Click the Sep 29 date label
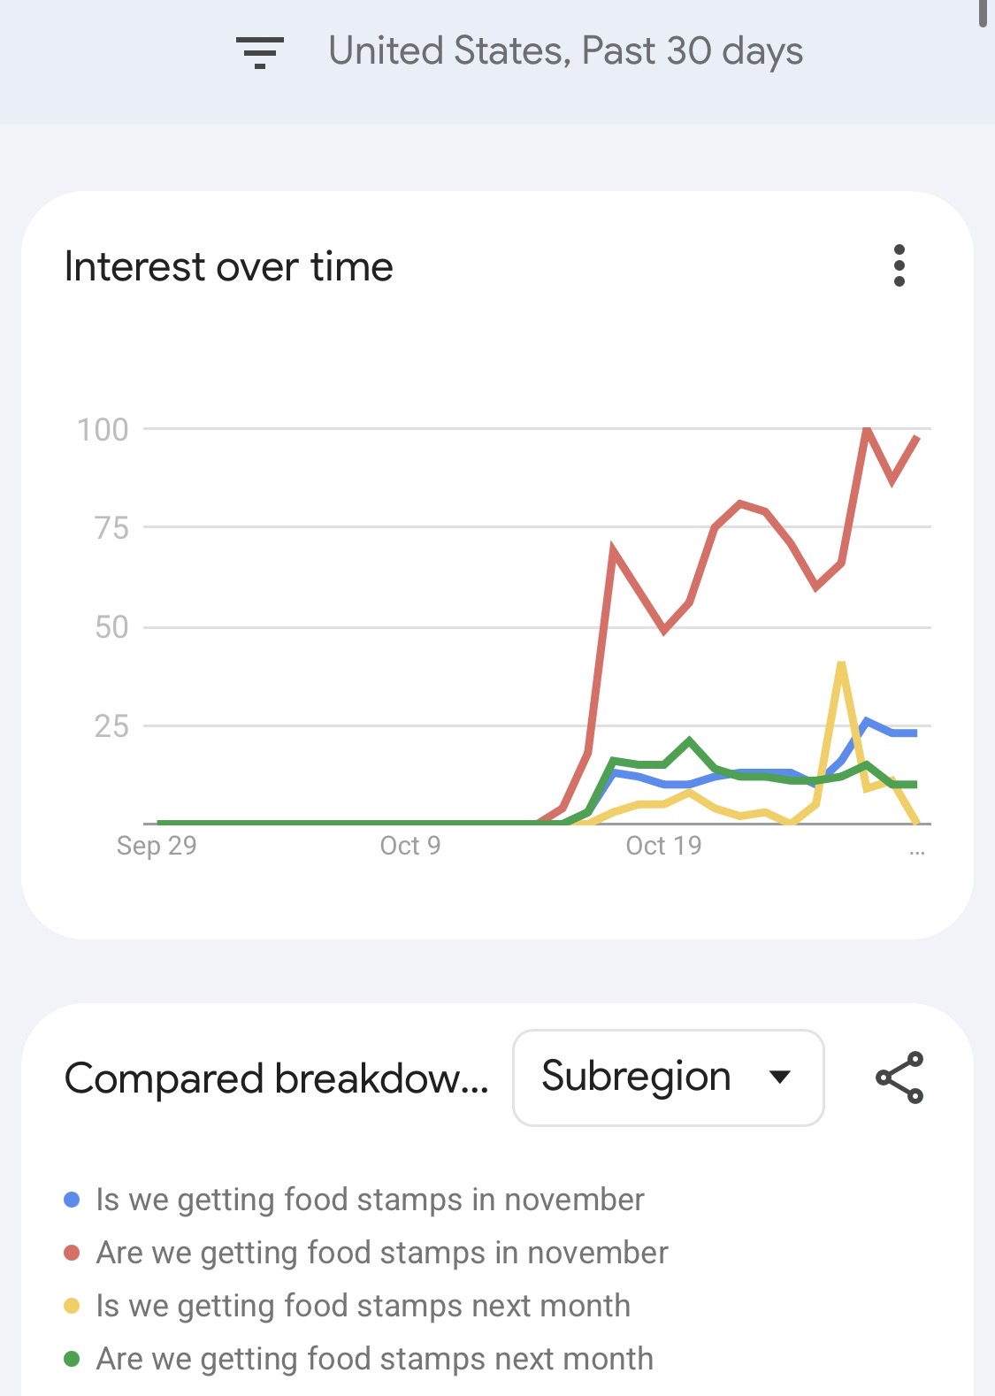The image size is (995, 1396). pos(157,846)
